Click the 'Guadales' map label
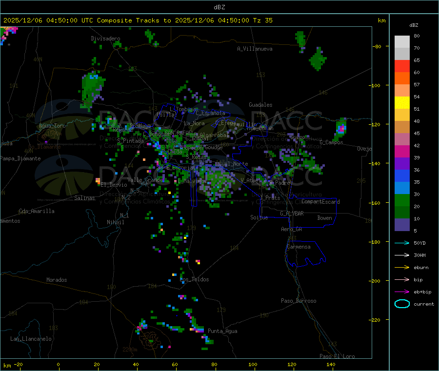This screenshot has width=439, height=371. (x=260, y=105)
